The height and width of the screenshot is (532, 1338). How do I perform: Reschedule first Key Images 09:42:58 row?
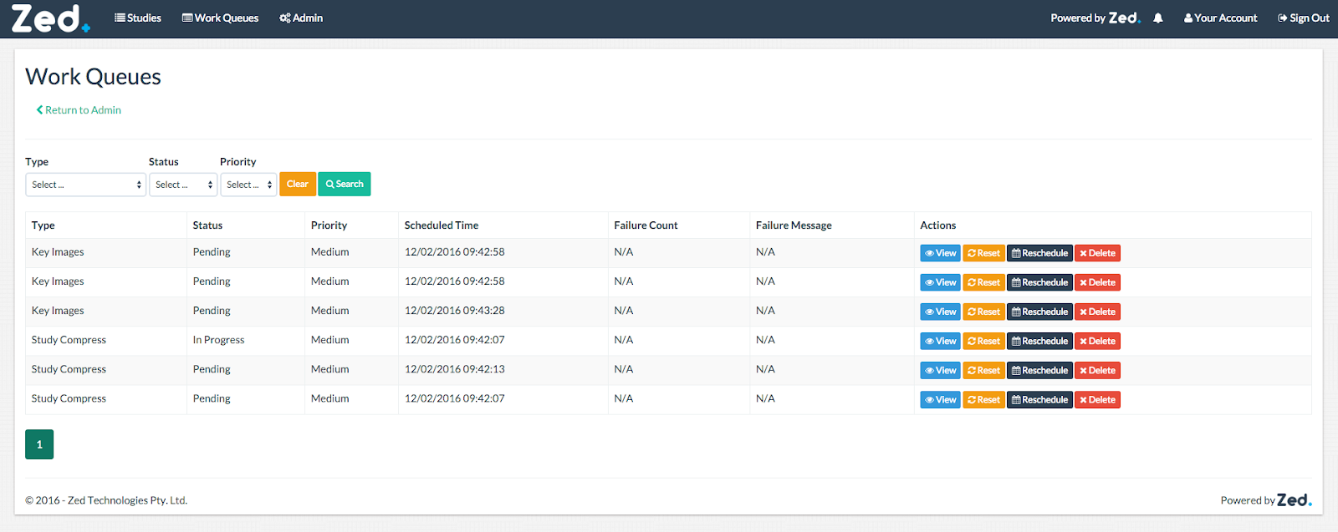(x=1039, y=253)
